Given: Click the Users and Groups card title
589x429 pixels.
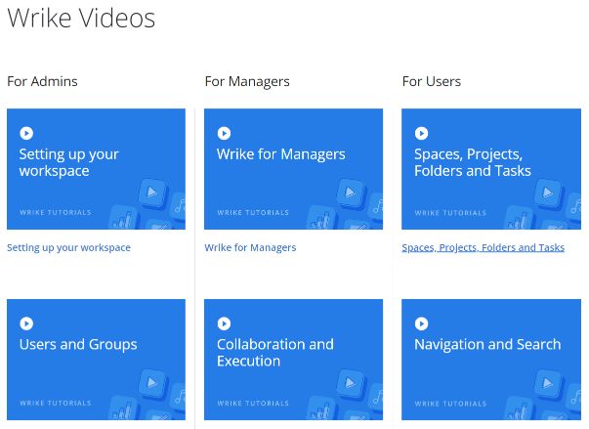Looking at the screenshot, I should (78, 345).
